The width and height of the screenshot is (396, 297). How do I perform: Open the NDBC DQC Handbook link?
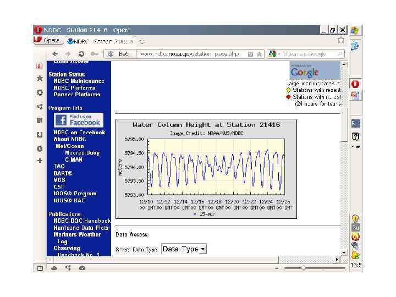point(82,221)
